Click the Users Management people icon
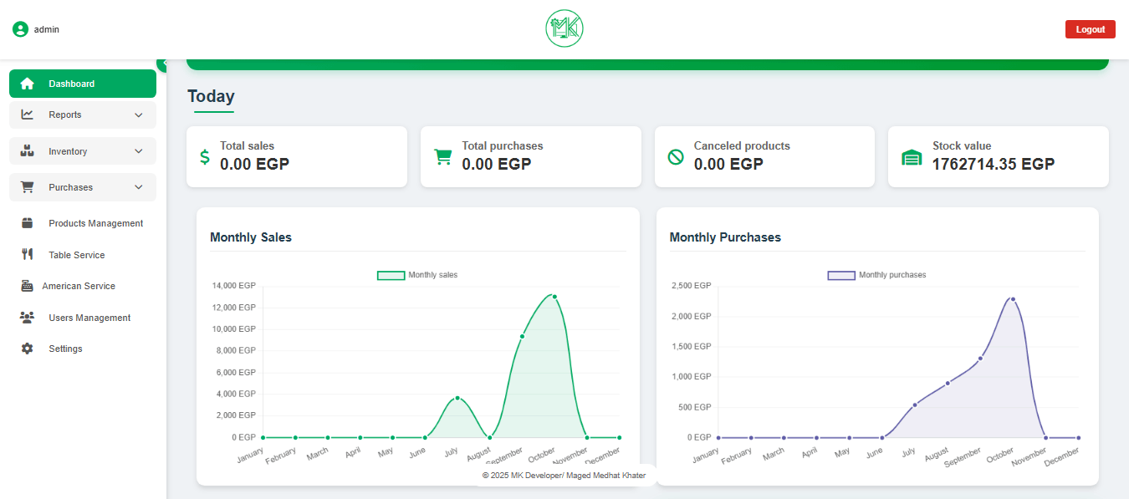The width and height of the screenshot is (1129, 499). pyautogui.click(x=28, y=318)
